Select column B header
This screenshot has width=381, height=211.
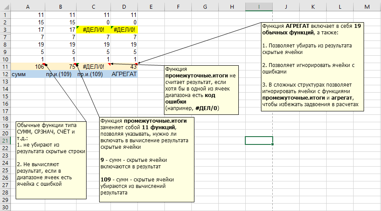pyautogui.click(x=61, y=7)
